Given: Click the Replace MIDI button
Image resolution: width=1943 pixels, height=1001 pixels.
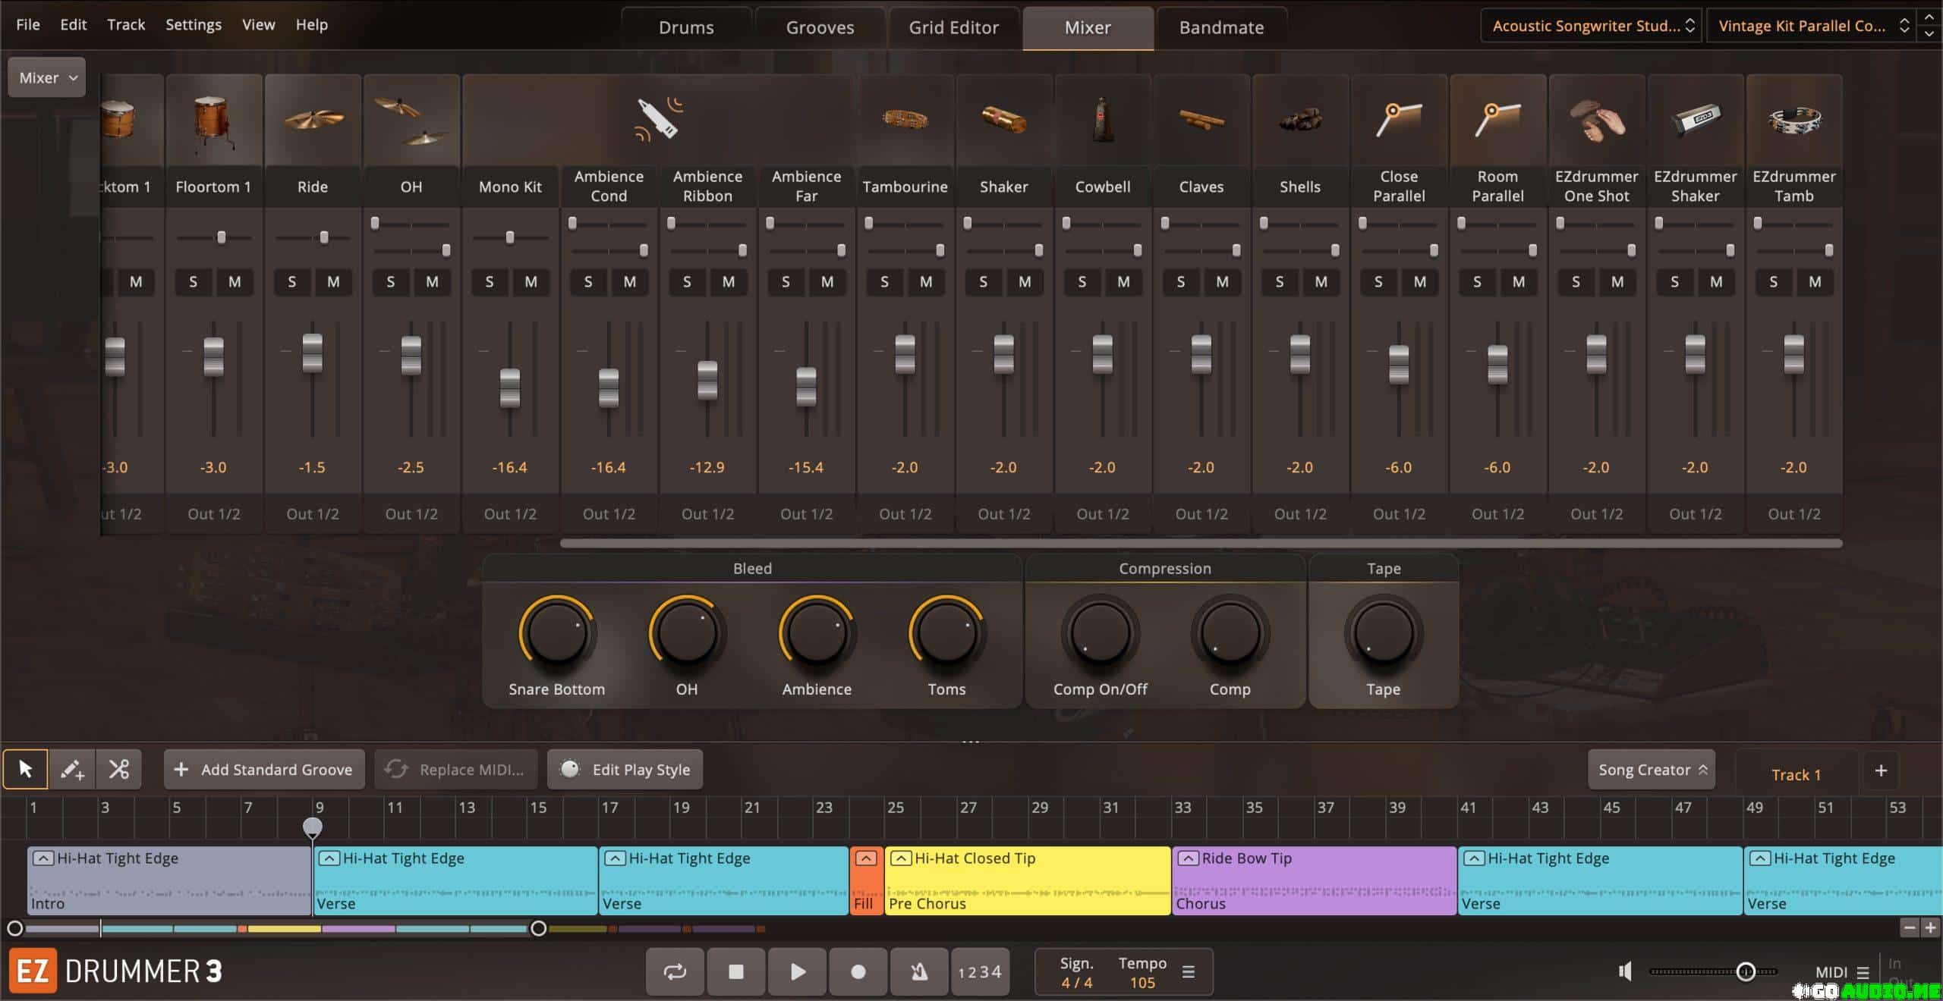Looking at the screenshot, I should tap(455, 770).
